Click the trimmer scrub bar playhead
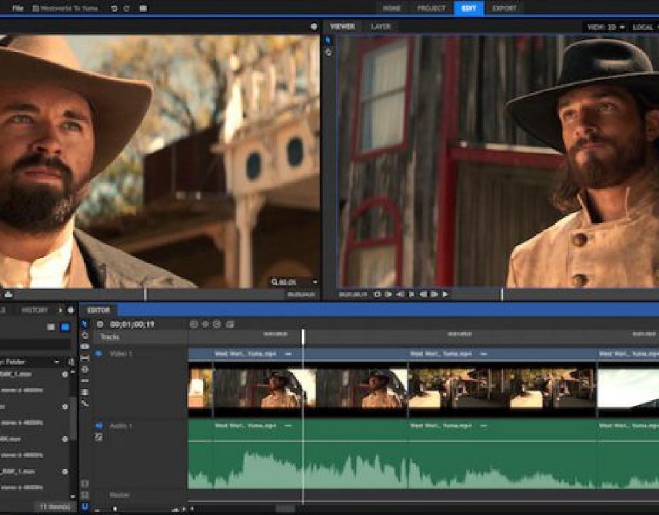 click(x=145, y=294)
